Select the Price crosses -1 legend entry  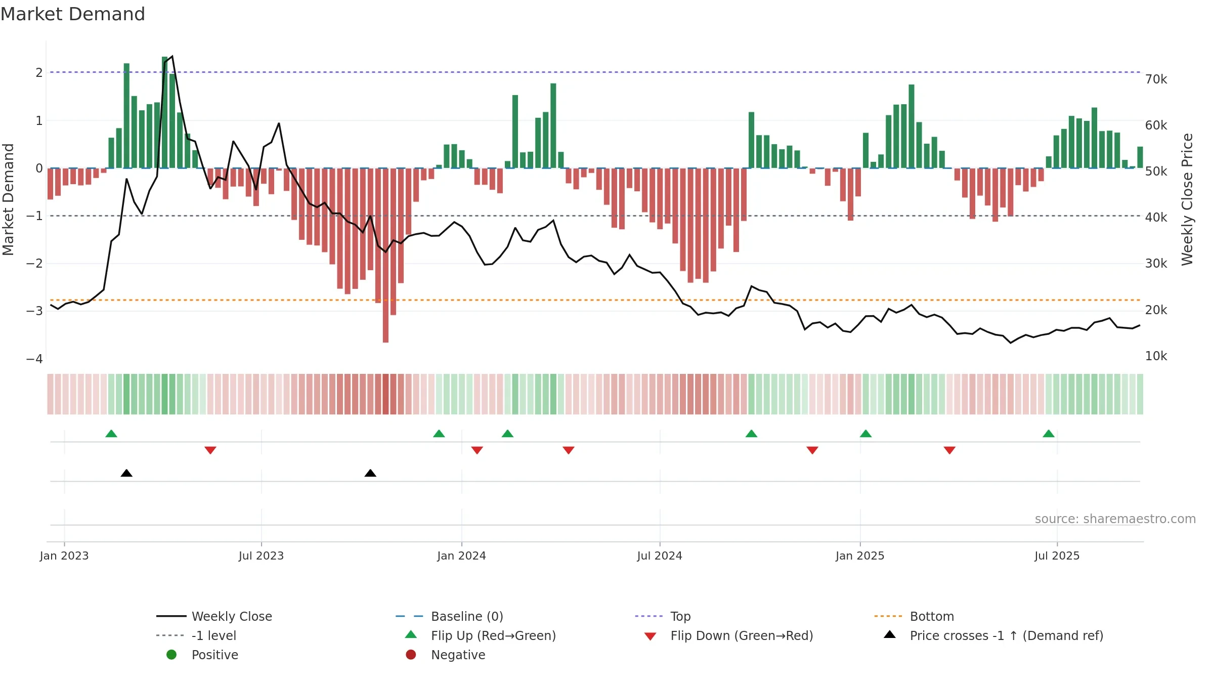(993, 635)
